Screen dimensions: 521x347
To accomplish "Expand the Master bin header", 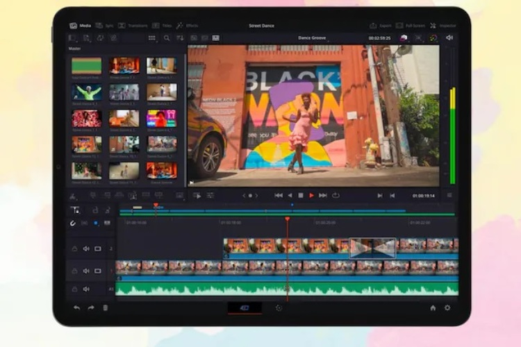I will coord(75,49).
